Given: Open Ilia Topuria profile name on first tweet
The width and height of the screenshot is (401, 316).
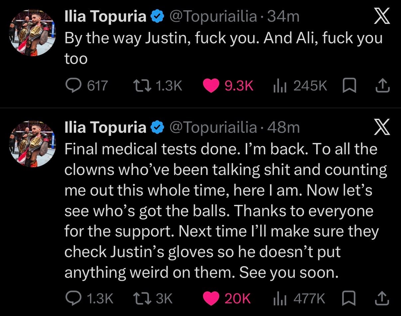Looking at the screenshot, I should (x=105, y=17).
